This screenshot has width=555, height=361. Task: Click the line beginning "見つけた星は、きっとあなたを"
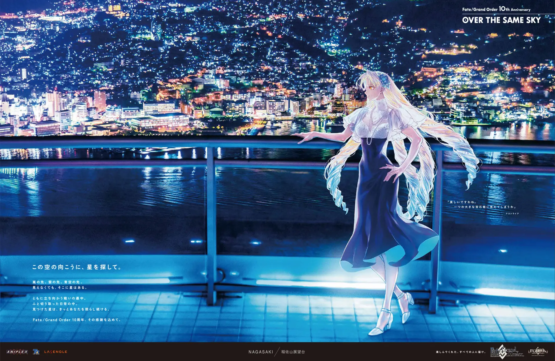pos(71,309)
